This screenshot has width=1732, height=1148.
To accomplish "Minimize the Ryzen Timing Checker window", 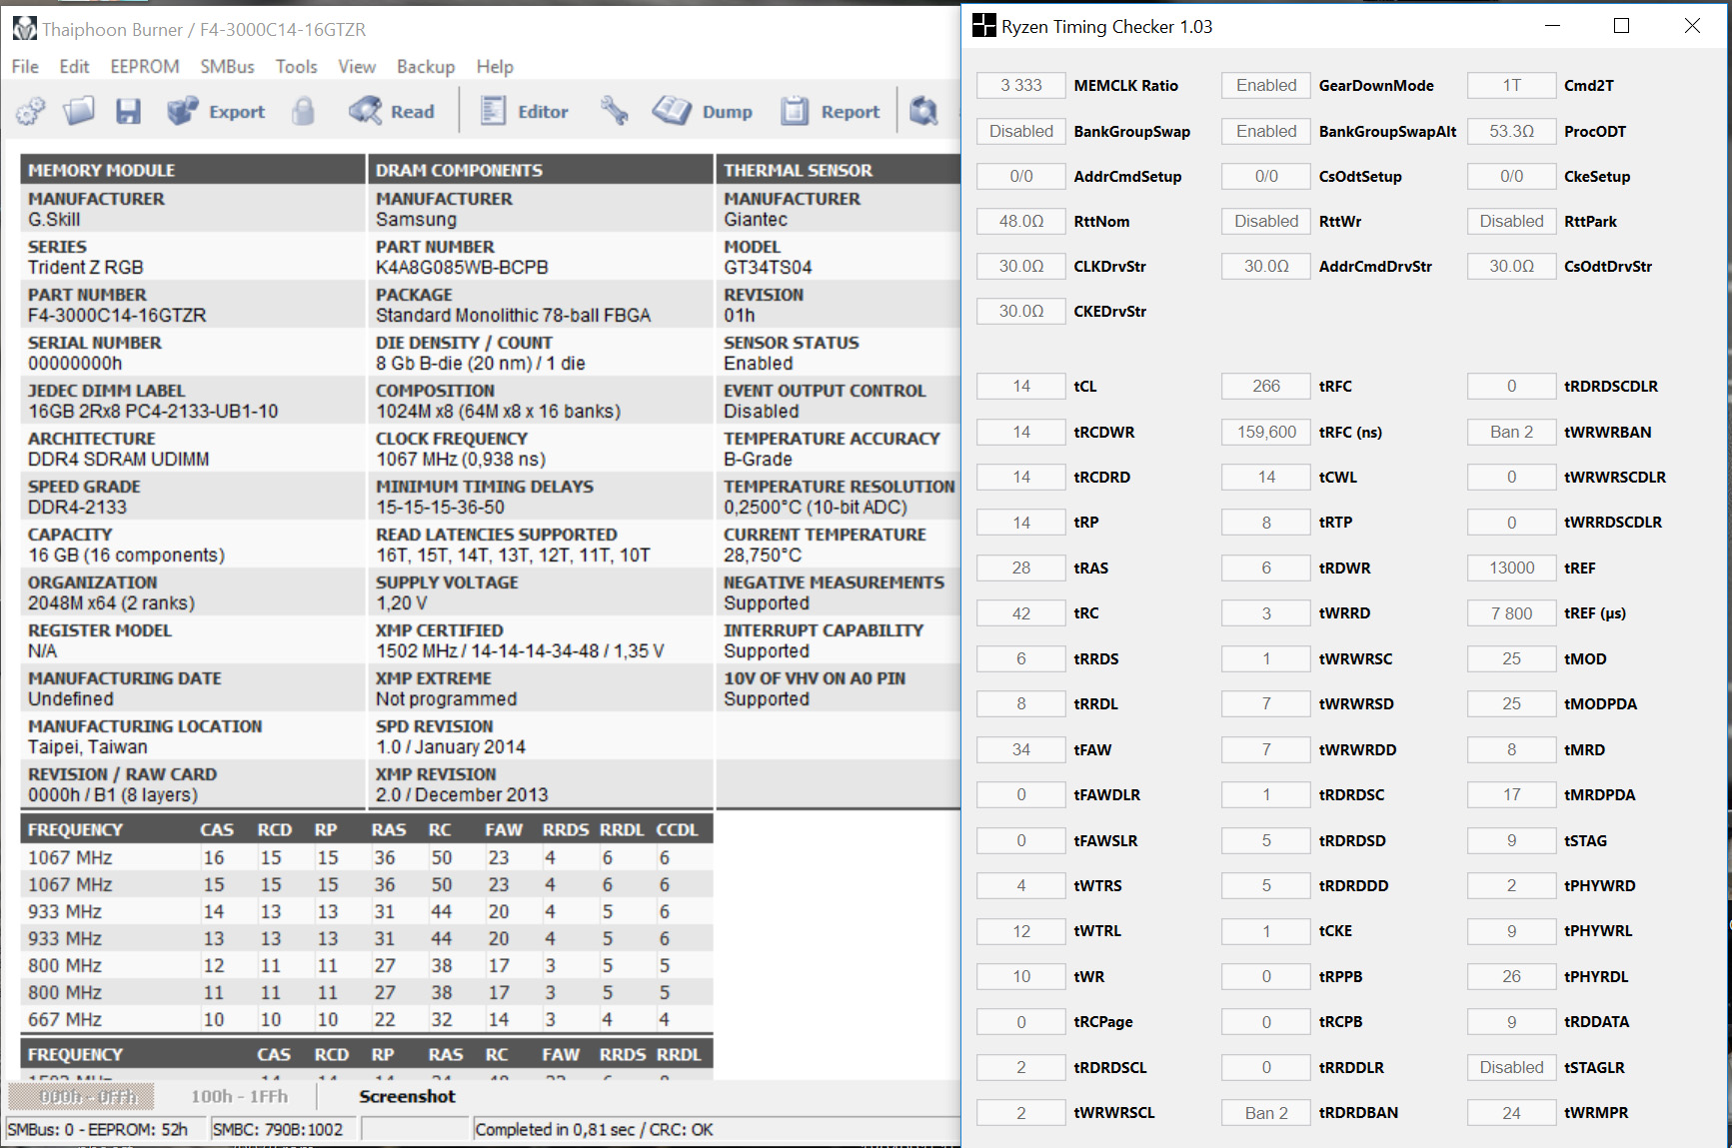I will click(1552, 26).
